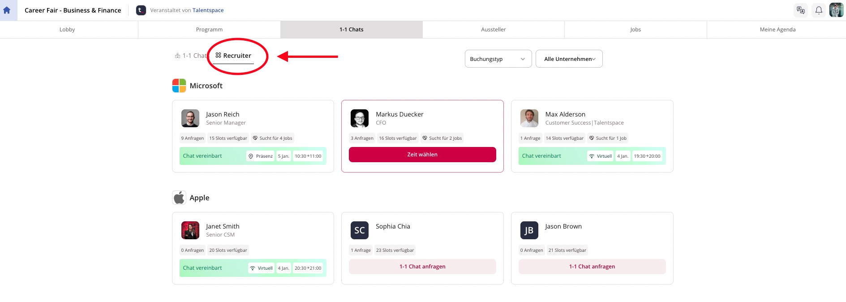
Task: Click Jason Reich's 'Sucht für 4 Jobs' tag
Action: coord(272,138)
